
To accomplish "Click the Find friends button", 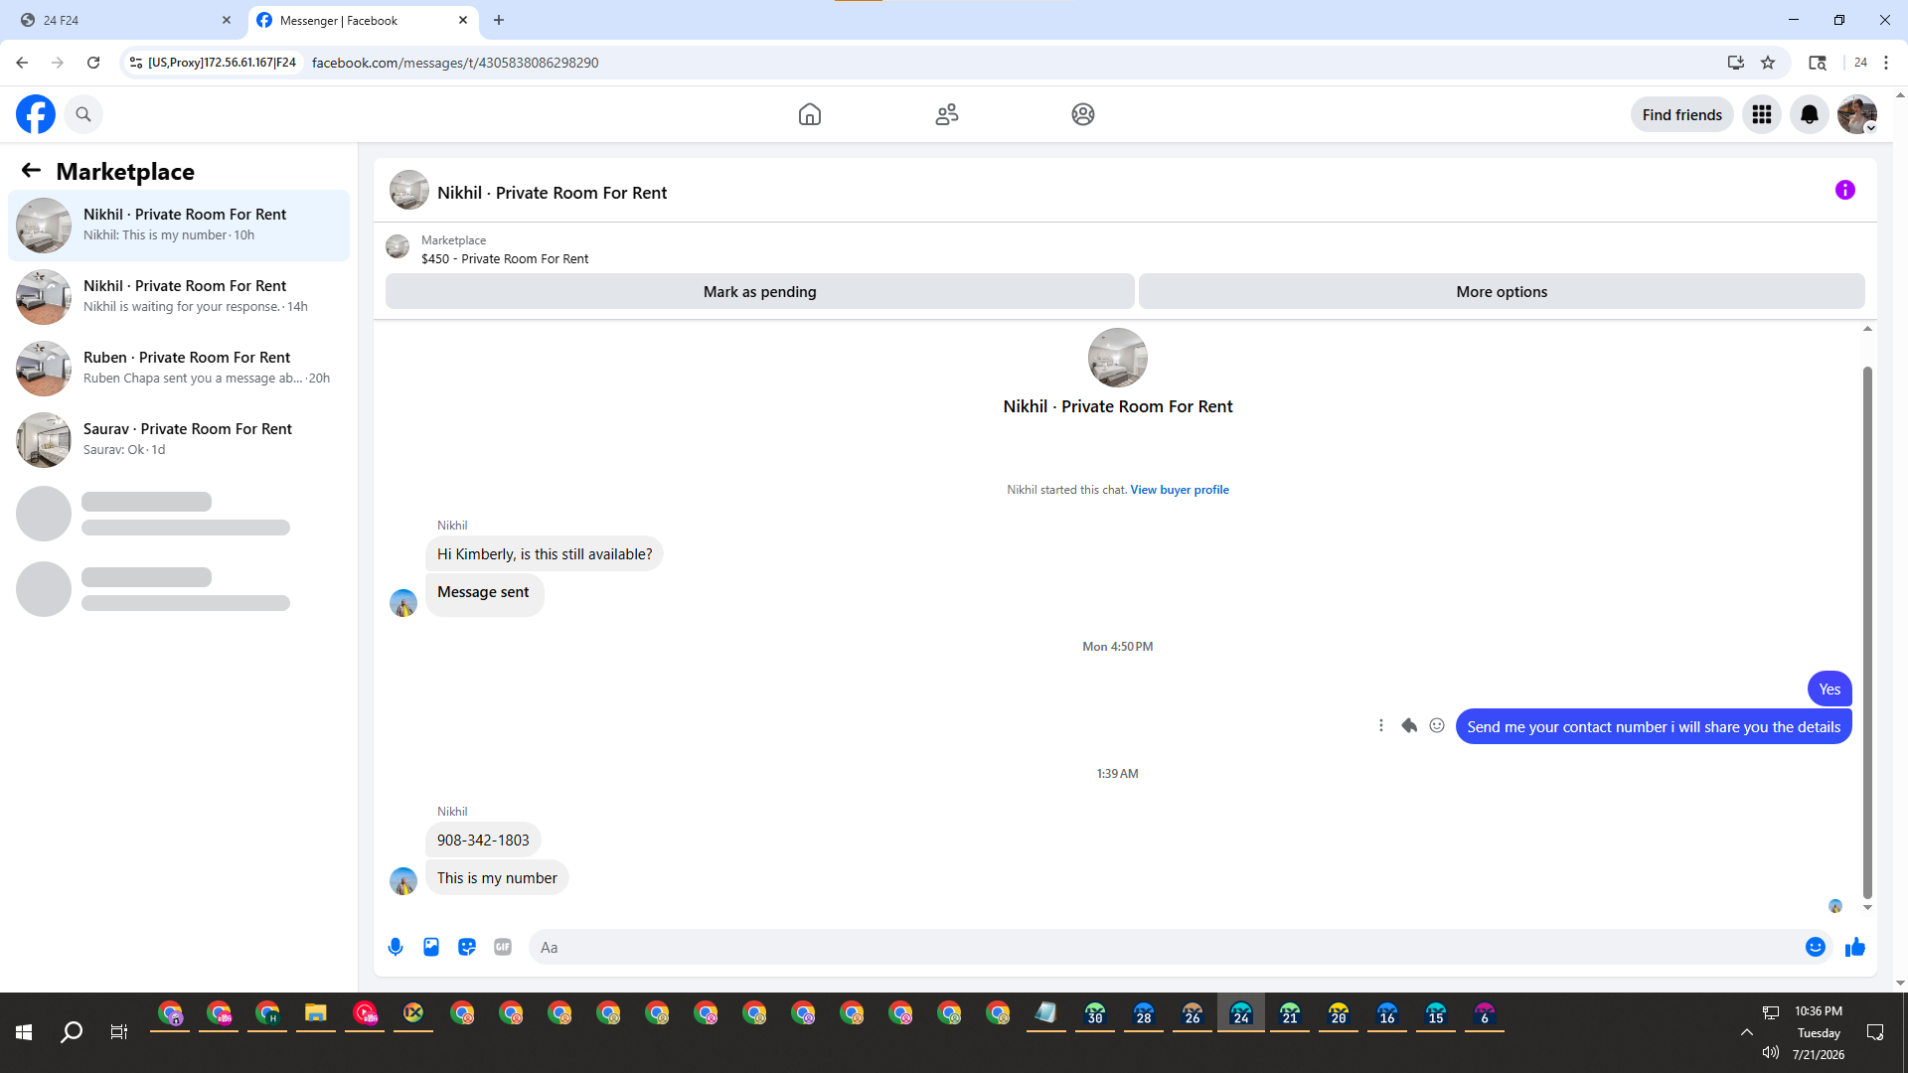I will click(1682, 114).
